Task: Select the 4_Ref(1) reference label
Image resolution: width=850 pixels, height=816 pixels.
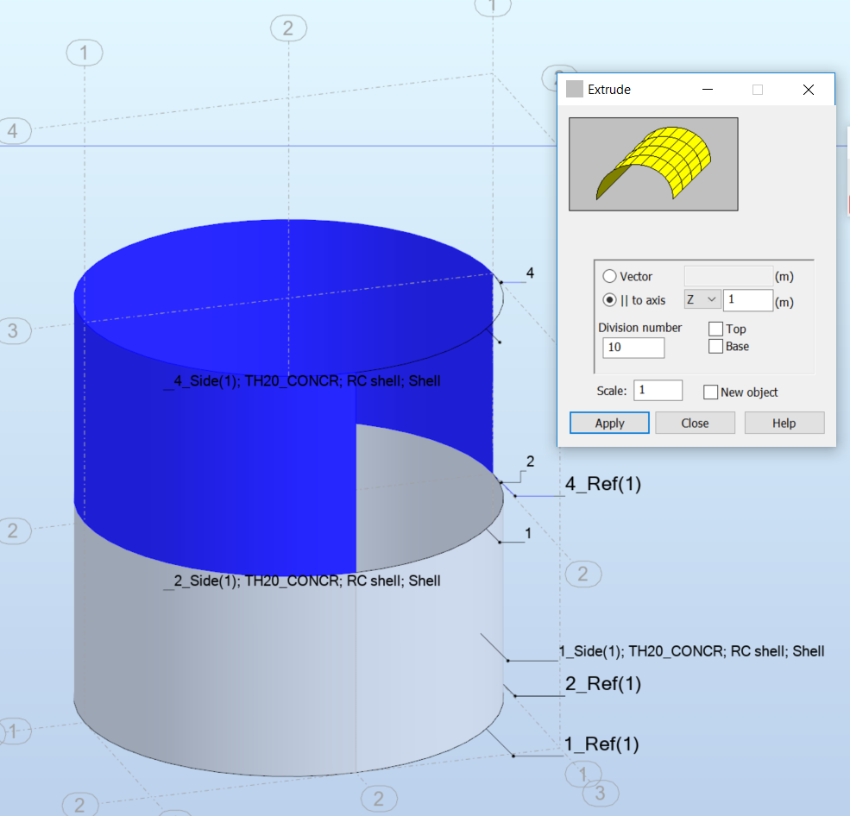Action: pyautogui.click(x=602, y=484)
